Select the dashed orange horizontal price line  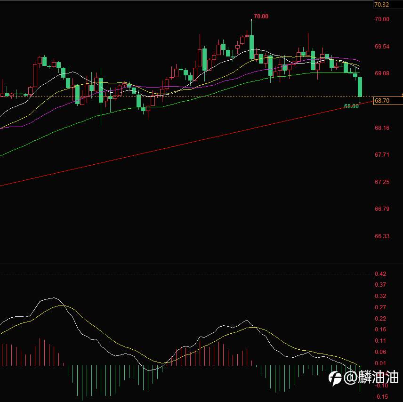point(186,97)
